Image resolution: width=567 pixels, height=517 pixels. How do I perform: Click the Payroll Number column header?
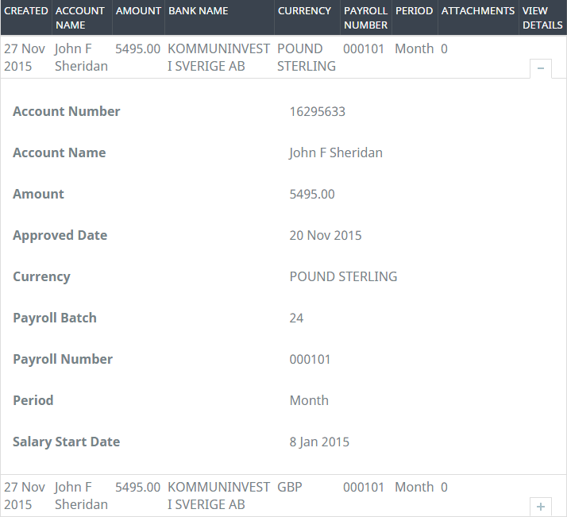point(365,17)
